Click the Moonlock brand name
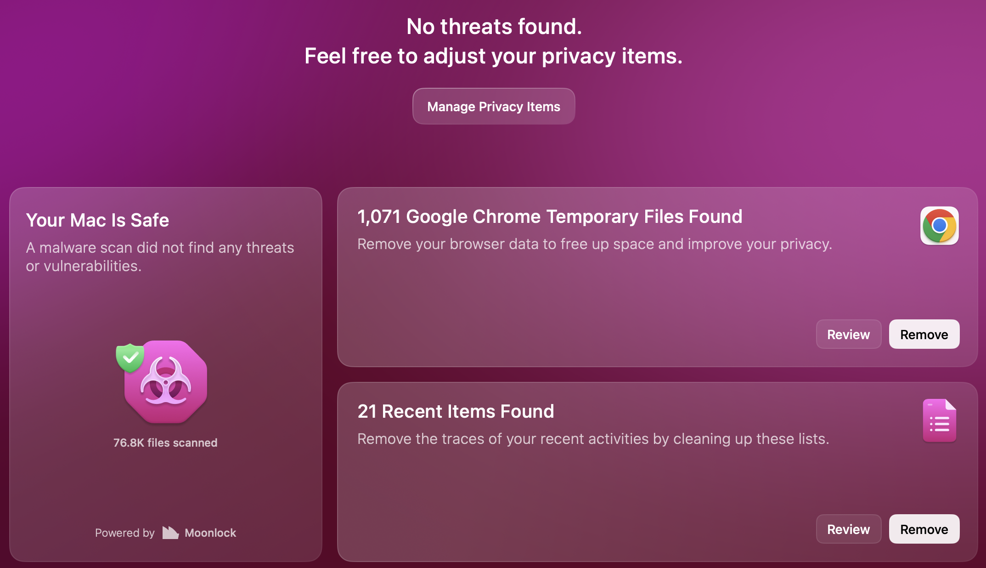 pos(210,533)
